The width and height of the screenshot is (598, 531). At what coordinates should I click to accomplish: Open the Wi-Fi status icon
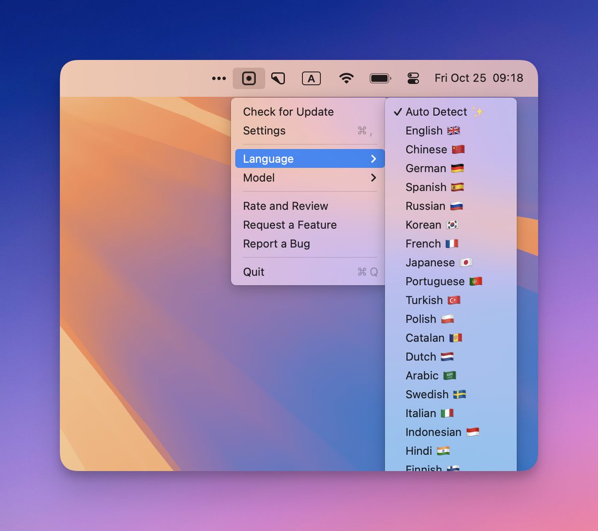346,78
